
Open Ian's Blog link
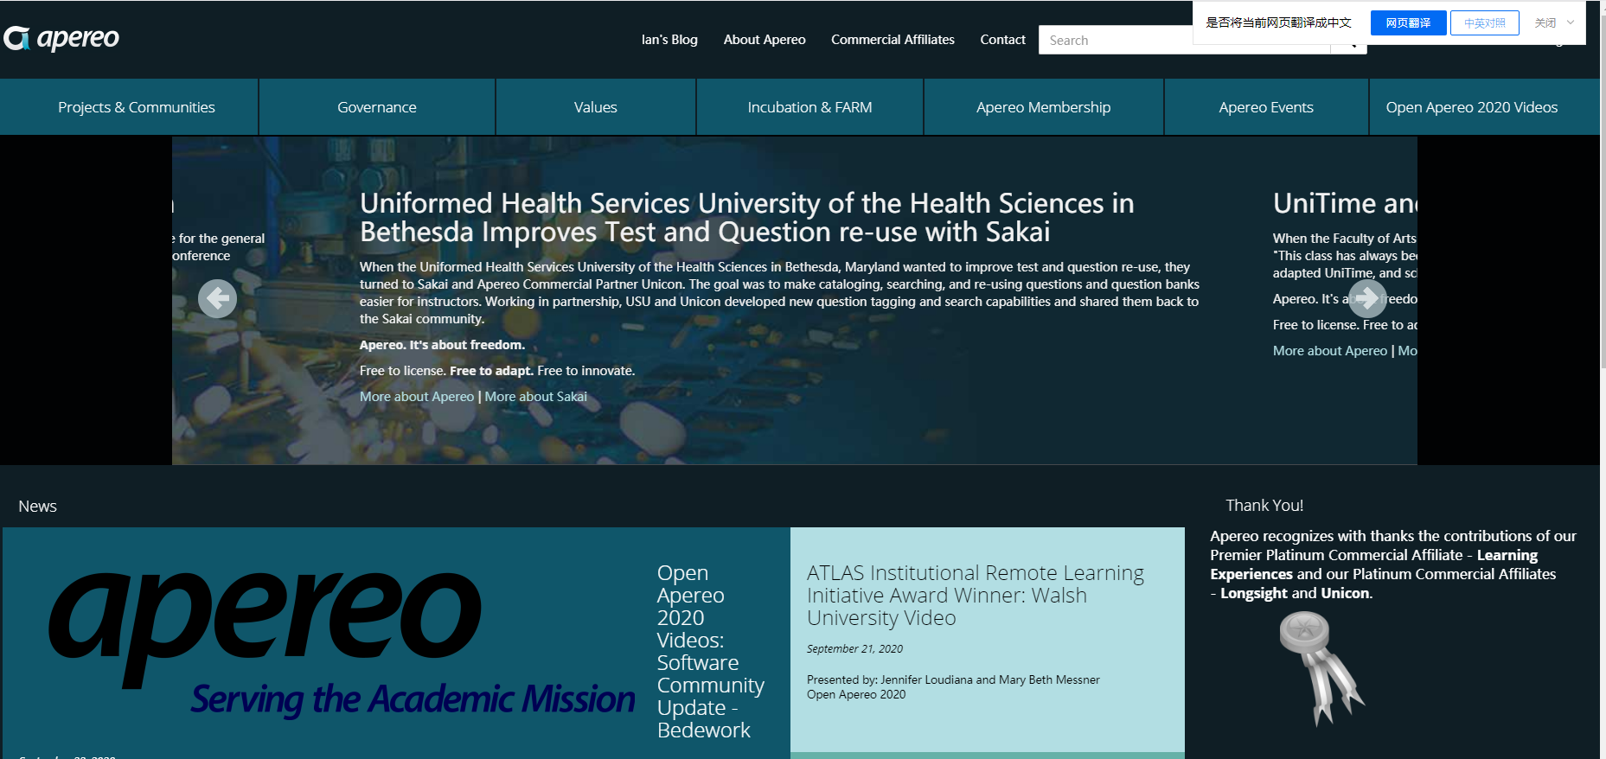coord(669,40)
